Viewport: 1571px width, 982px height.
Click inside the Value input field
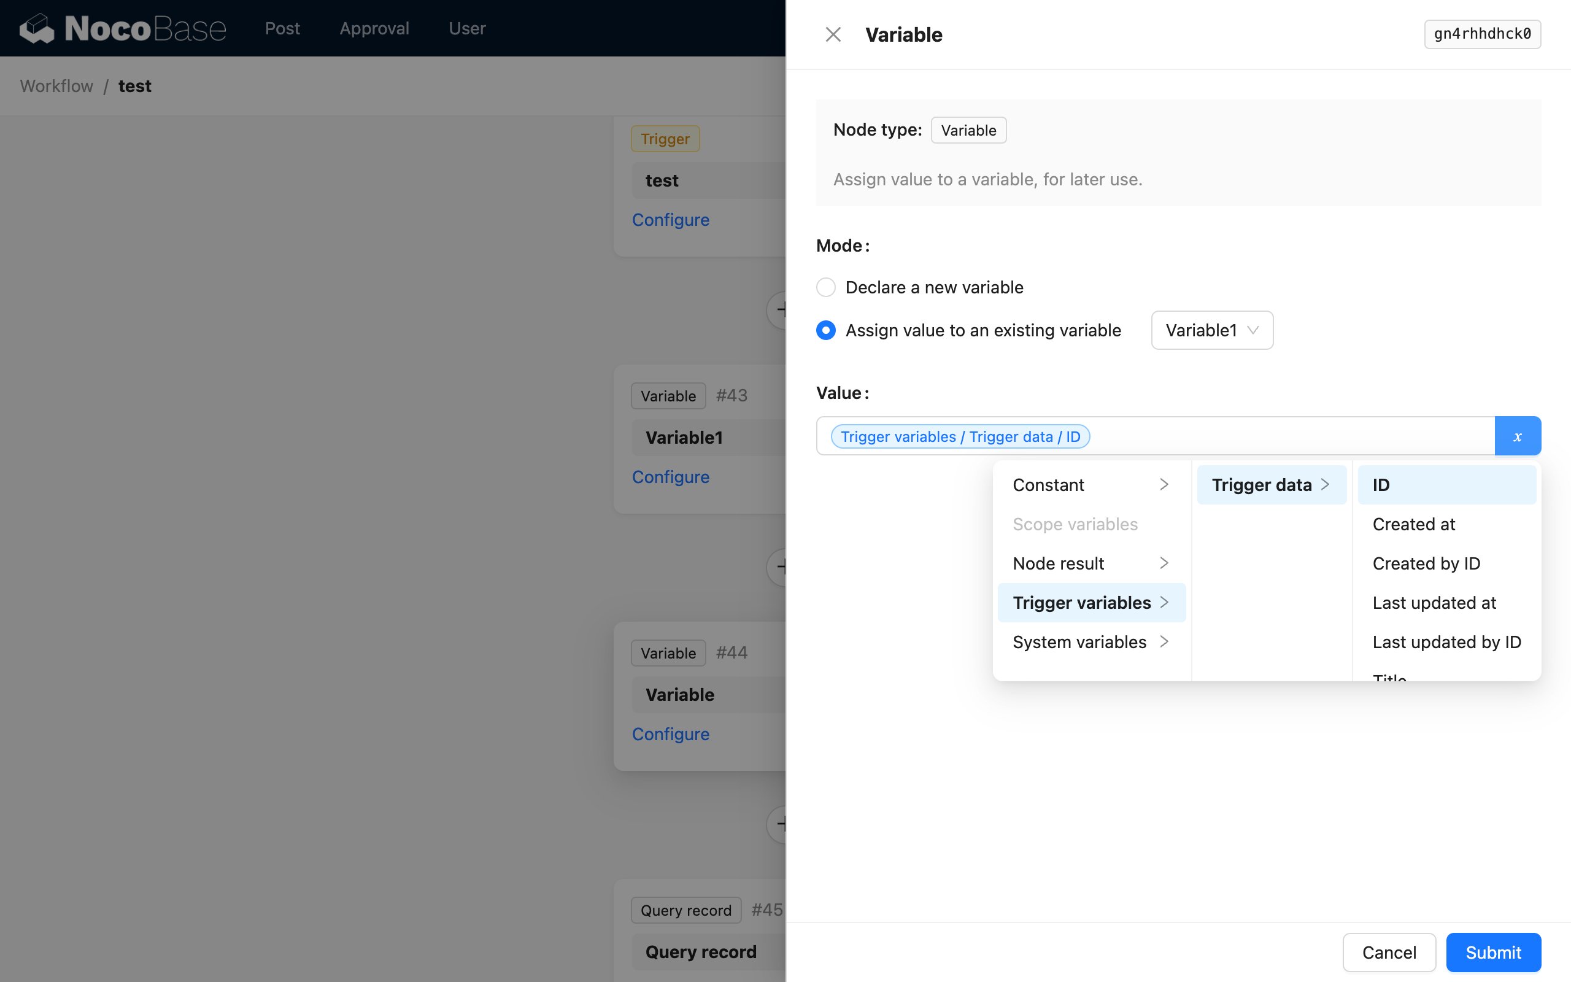(1266, 436)
